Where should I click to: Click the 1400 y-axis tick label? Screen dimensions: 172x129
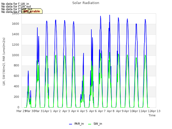coord(16,34)
